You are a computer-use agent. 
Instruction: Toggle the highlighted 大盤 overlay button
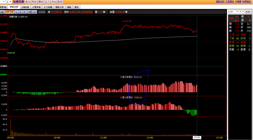pyautogui.click(x=7, y=12)
